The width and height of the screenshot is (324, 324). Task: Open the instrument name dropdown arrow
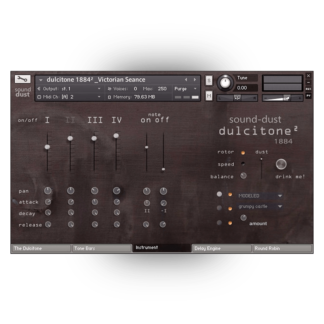pyautogui.click(x=41, y=80)
